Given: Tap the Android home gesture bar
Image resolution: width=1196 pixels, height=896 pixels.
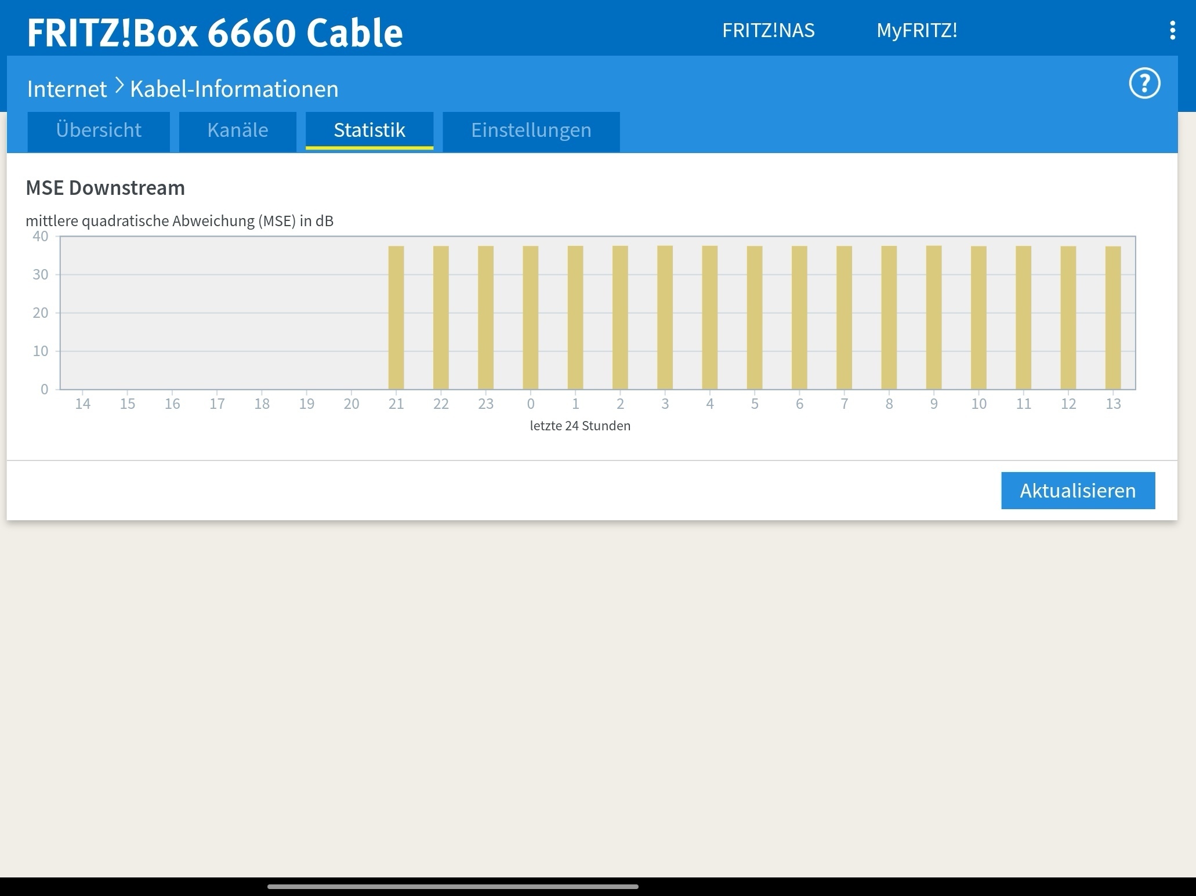Looking at the screenshot, I should [453, 886].
